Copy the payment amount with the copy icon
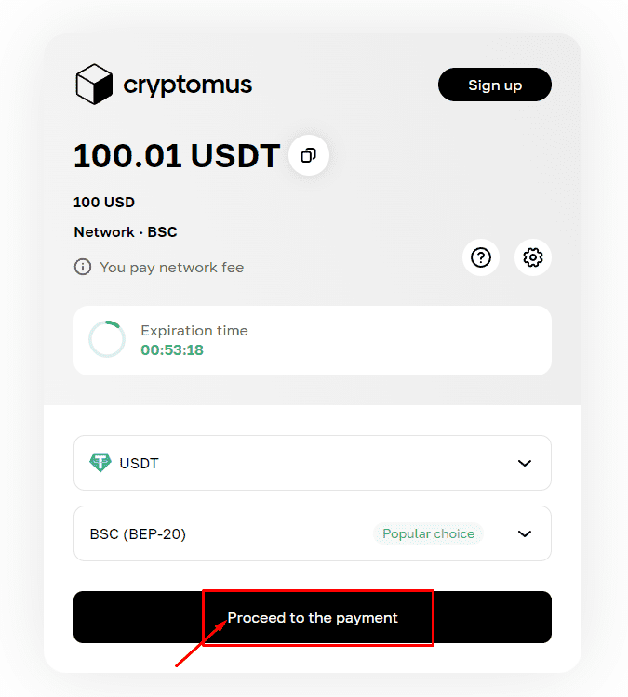The image size is (628, 697). 309,155
